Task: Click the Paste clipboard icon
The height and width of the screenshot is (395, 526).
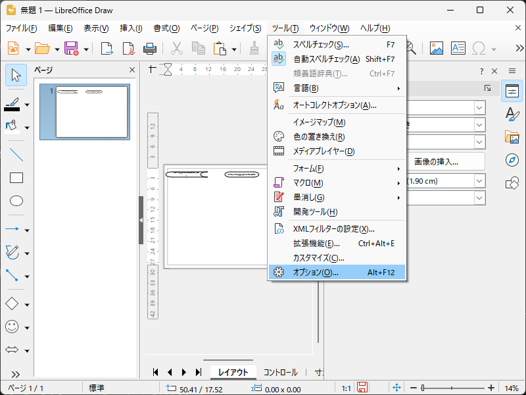Action: [x=220, y=49]
